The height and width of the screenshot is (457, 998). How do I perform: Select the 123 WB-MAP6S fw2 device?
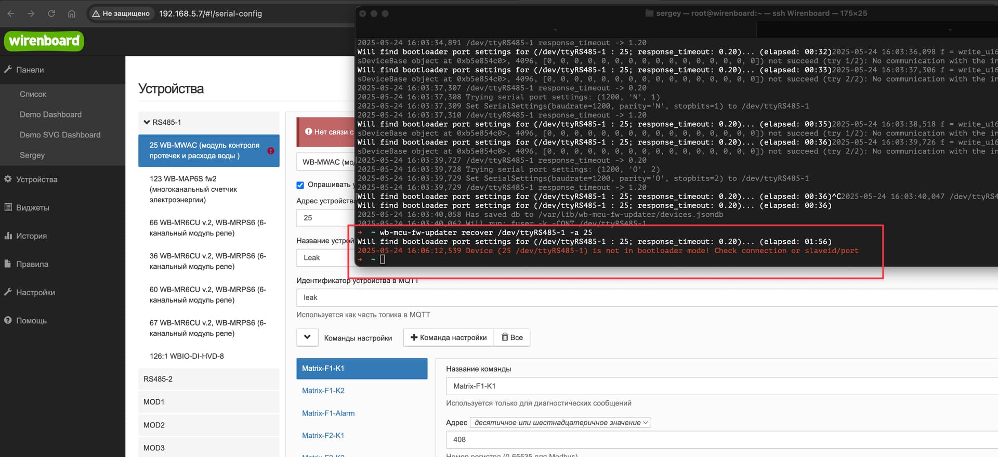(x=209, y=189)
